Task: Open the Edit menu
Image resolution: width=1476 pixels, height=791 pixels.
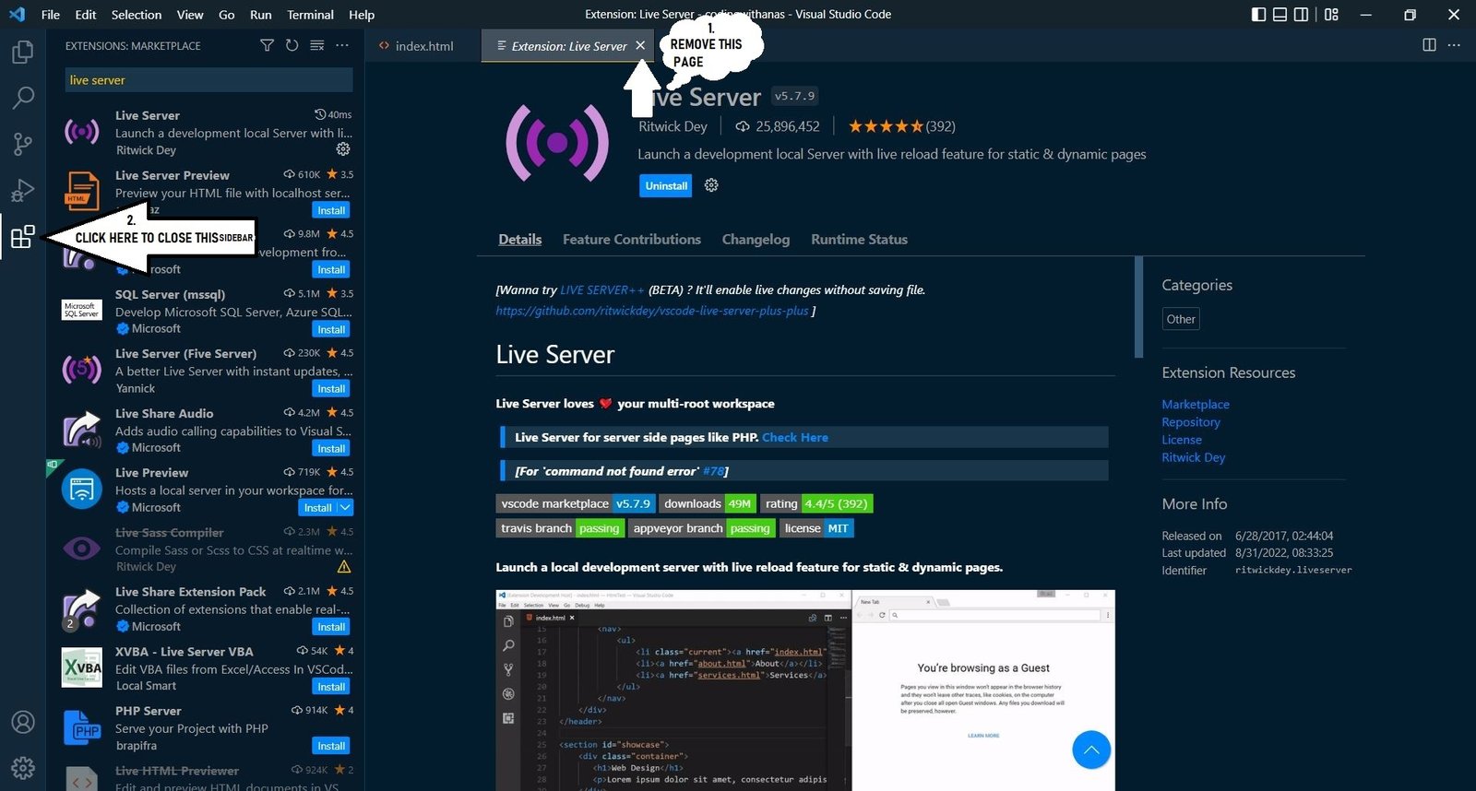Action: pos(86,15)
